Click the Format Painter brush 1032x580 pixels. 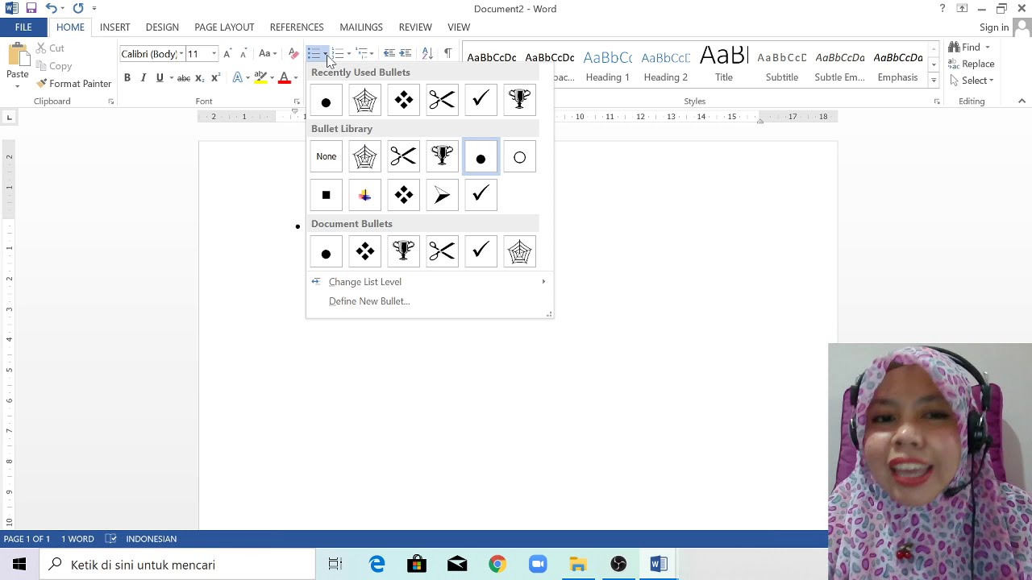tap(73, 84)
